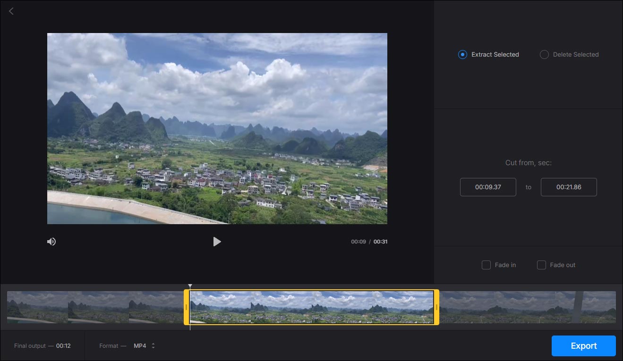Click the right trim handle on the timeline
Image resolution: width=623 pixels, height=361 pixels.
(x=436, y=307)
